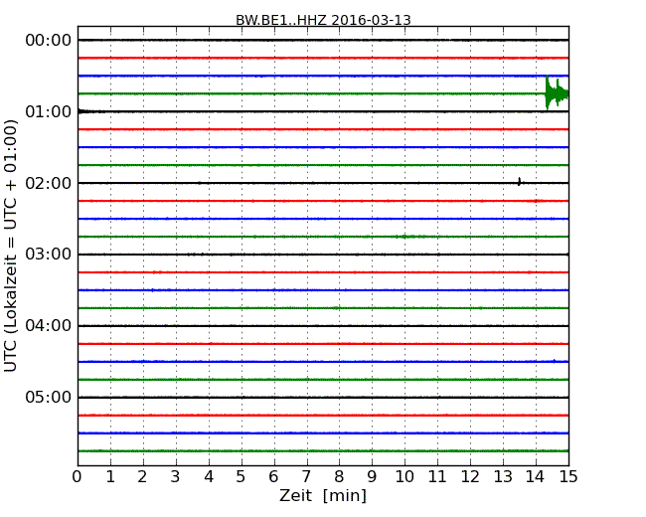Click the 03:00 time label
The height and width of the screenshot is (517, 646).
(49, 255)
